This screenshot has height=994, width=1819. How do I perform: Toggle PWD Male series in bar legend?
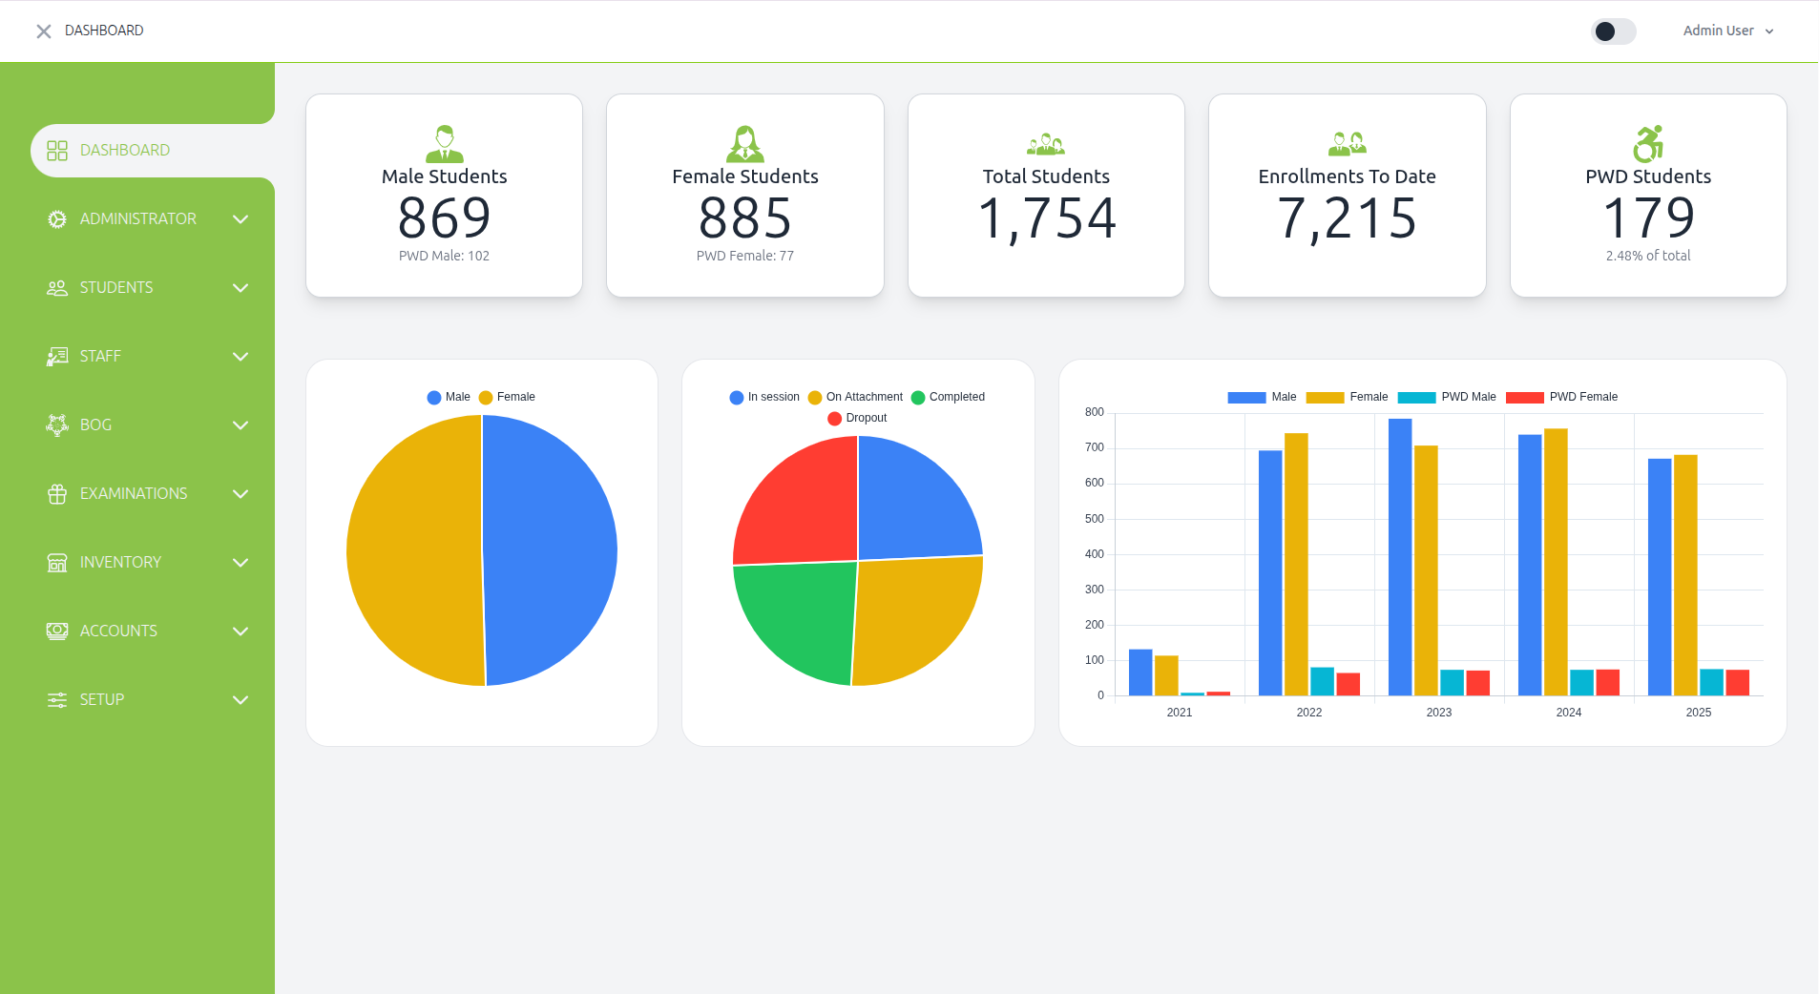[x=1447, y=398]
